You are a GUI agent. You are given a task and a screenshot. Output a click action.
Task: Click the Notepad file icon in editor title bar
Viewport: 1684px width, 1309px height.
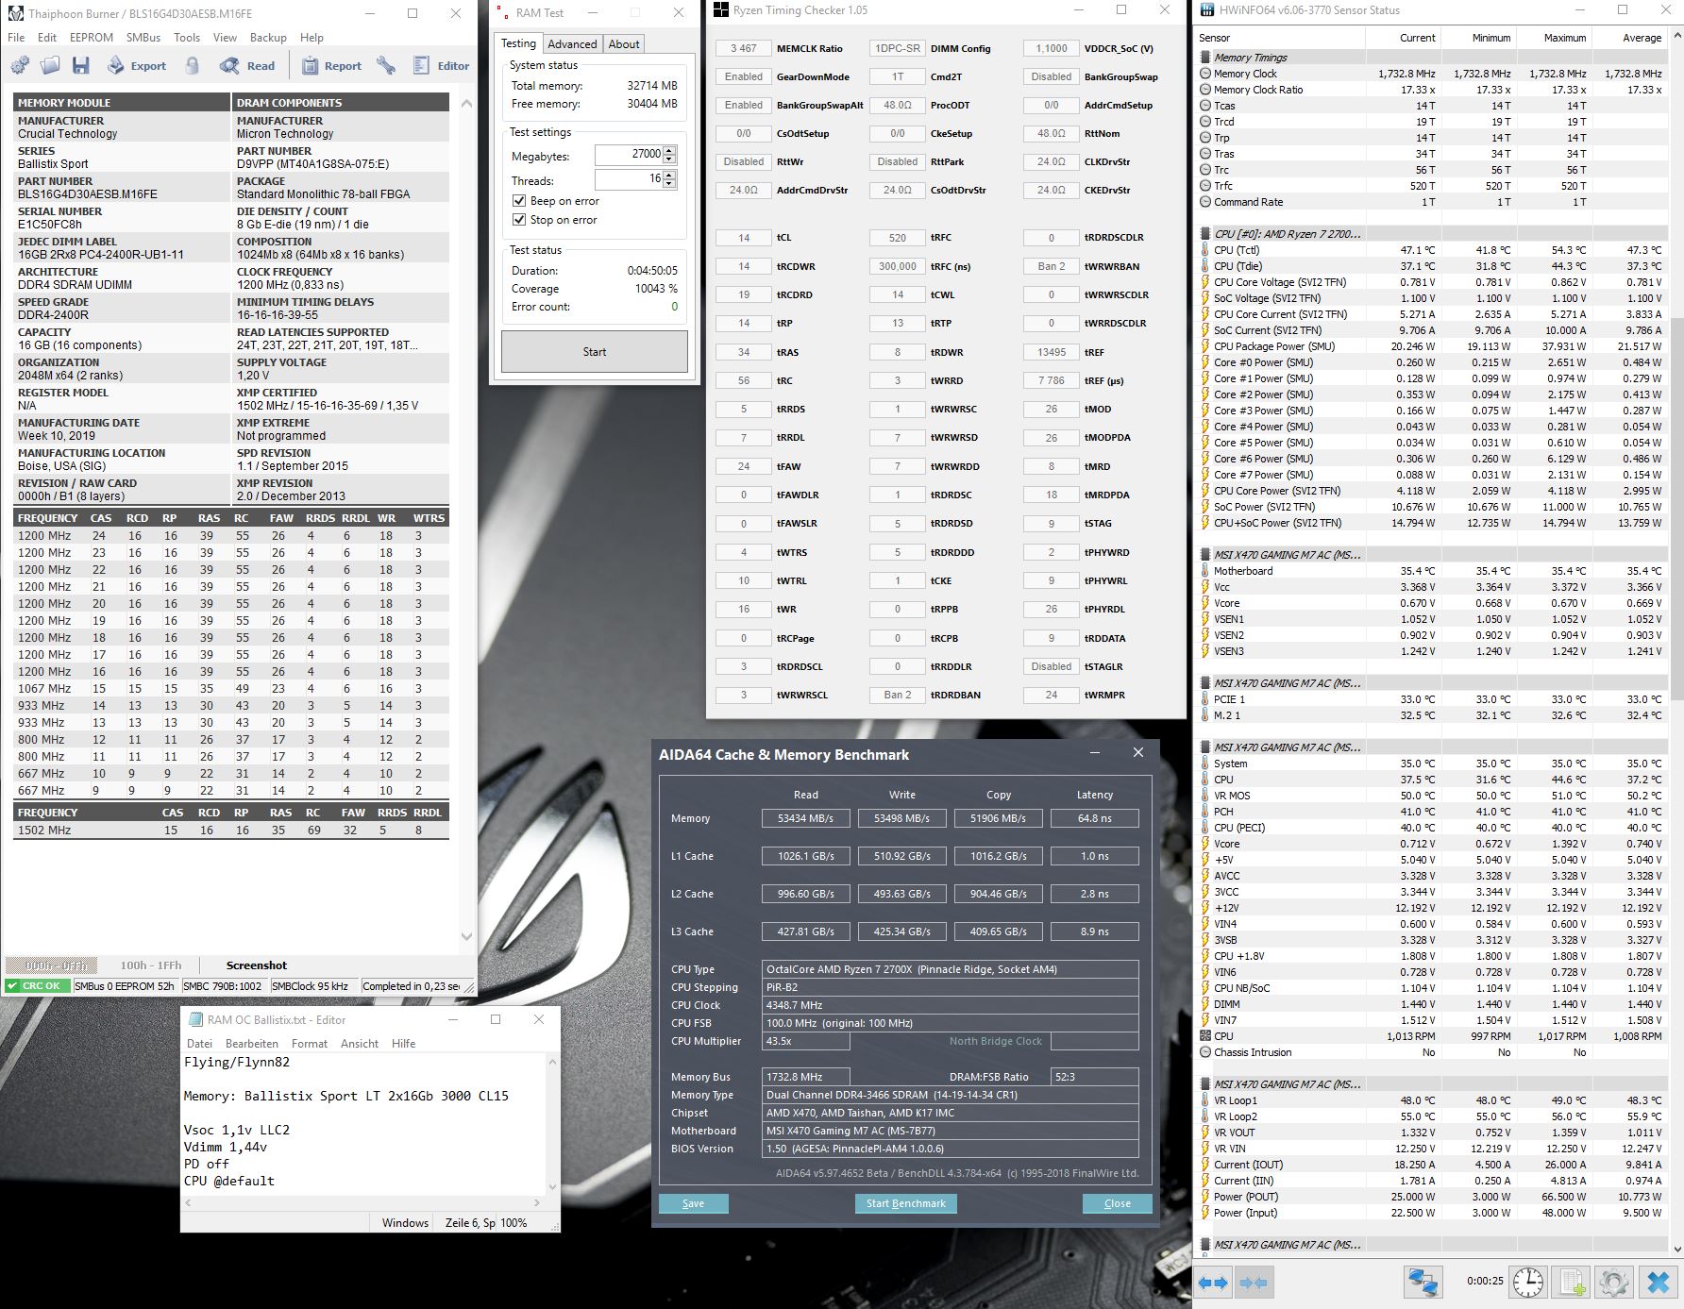coord(195,1019)
